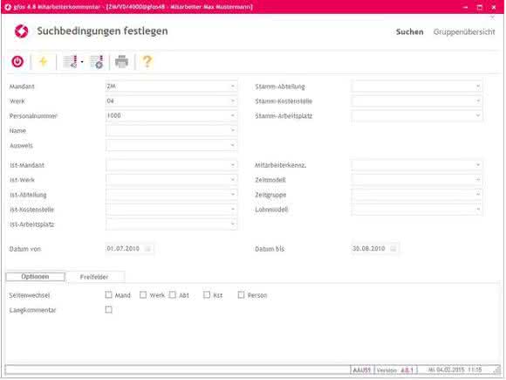The width and height of the screenshot is (506, 380).
Task: Close the gfos window
Action: click(494, 7)
